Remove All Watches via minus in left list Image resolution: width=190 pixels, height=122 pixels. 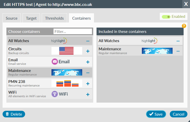(88, 41)
